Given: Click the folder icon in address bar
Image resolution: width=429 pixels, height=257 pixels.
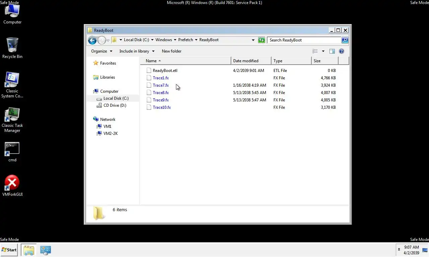Looking at the screenshot, I should [x=114, y=40].
